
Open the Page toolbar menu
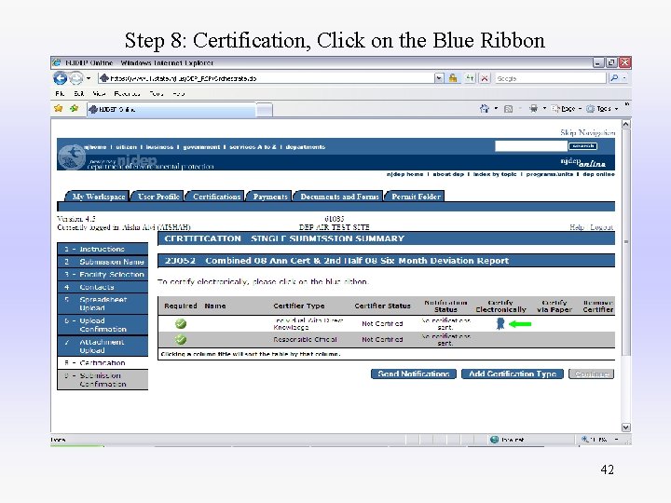(567, 109)
